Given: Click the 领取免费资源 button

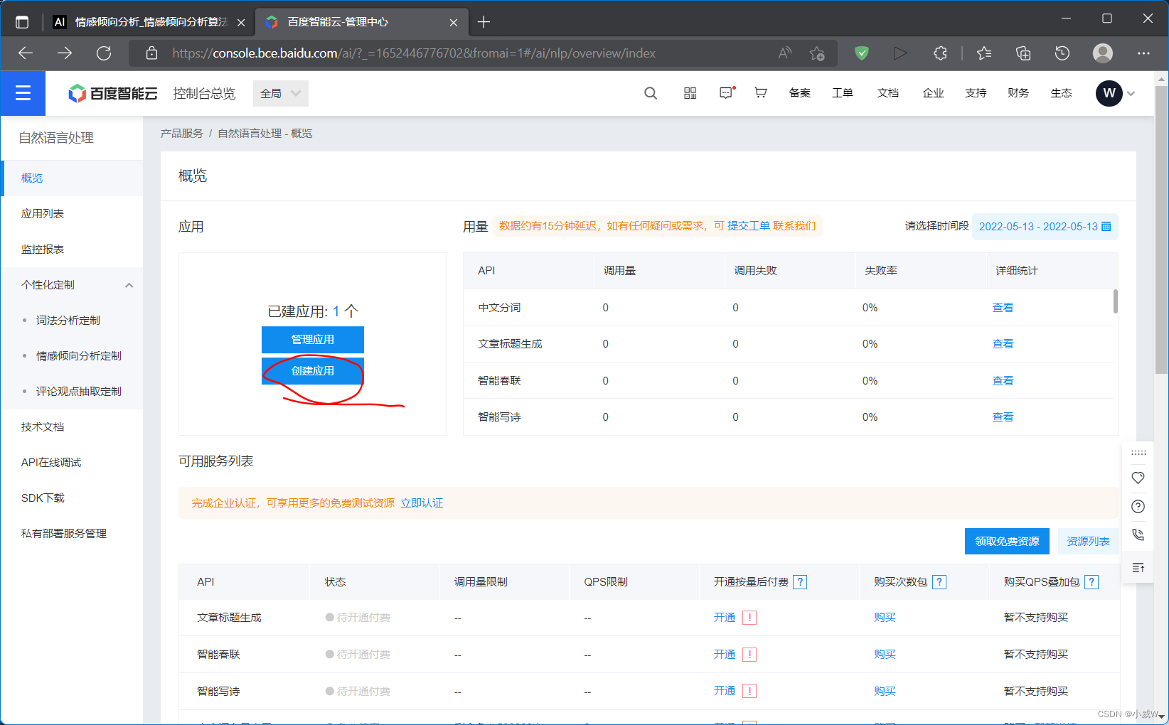Looking at the screenshot, I should [x=1007, y=542].
